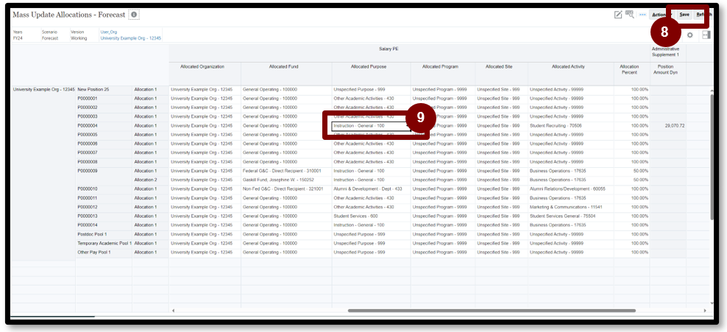Select the Instruction - General - 100 purpose cell
This screenshot has width=727, height=332.
[x=369, y=126]
